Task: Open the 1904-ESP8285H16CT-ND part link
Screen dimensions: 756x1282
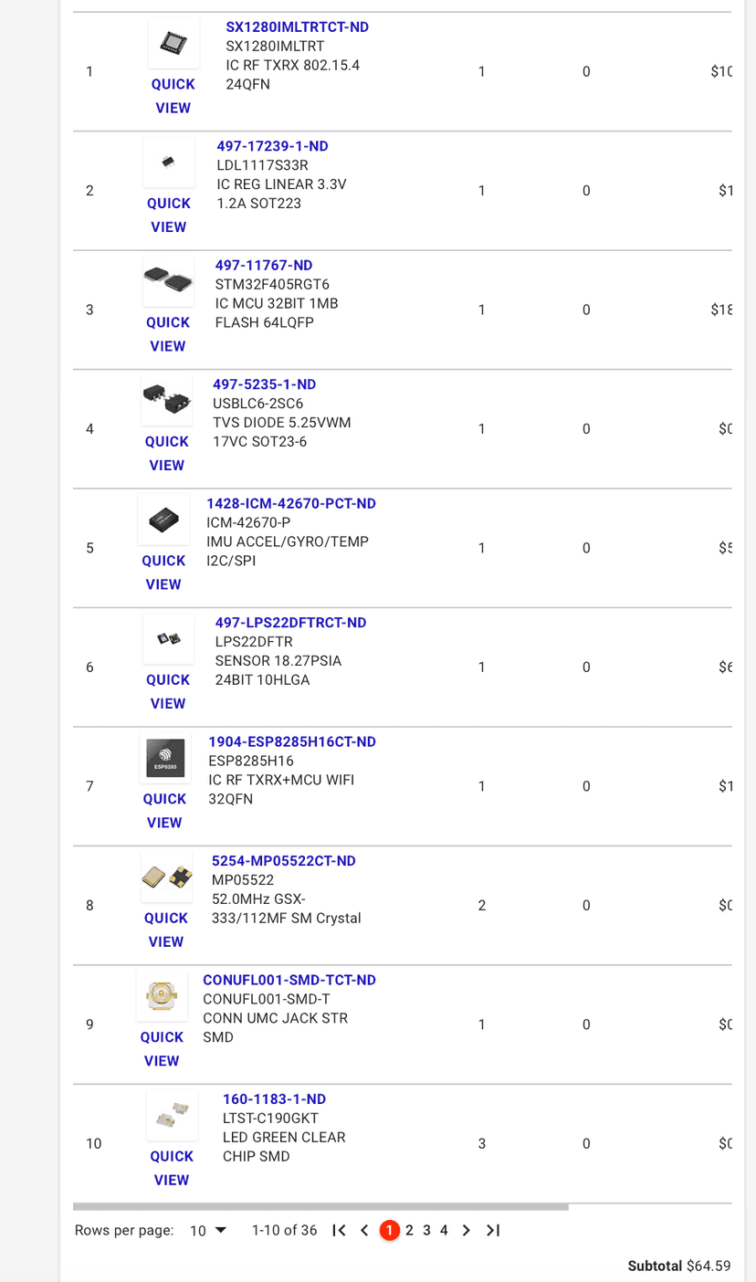Action: (x=292, y=741)
